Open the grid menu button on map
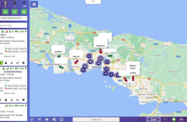 pos(34,4)
